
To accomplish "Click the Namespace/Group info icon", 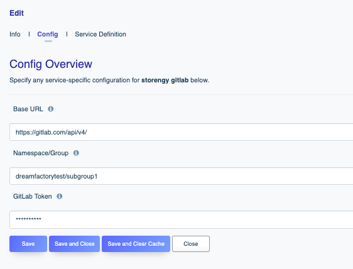I will pos(76,153).
